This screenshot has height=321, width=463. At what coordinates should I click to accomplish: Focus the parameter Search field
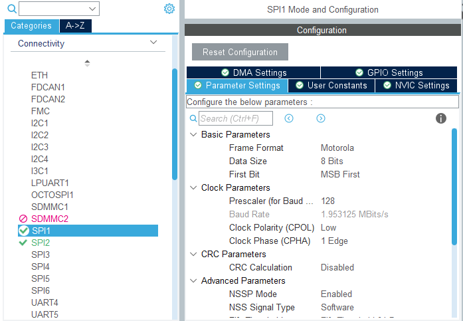[x=236, y=118]
